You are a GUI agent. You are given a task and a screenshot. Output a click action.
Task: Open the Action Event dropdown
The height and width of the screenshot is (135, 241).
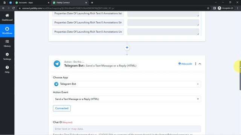tap(127, 99)
